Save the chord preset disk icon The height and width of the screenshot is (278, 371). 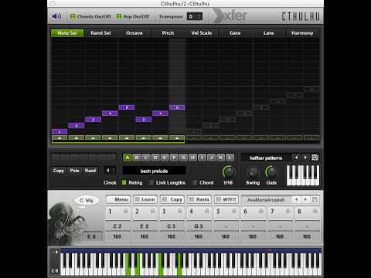pyautogui.click(x=315, y=199)
